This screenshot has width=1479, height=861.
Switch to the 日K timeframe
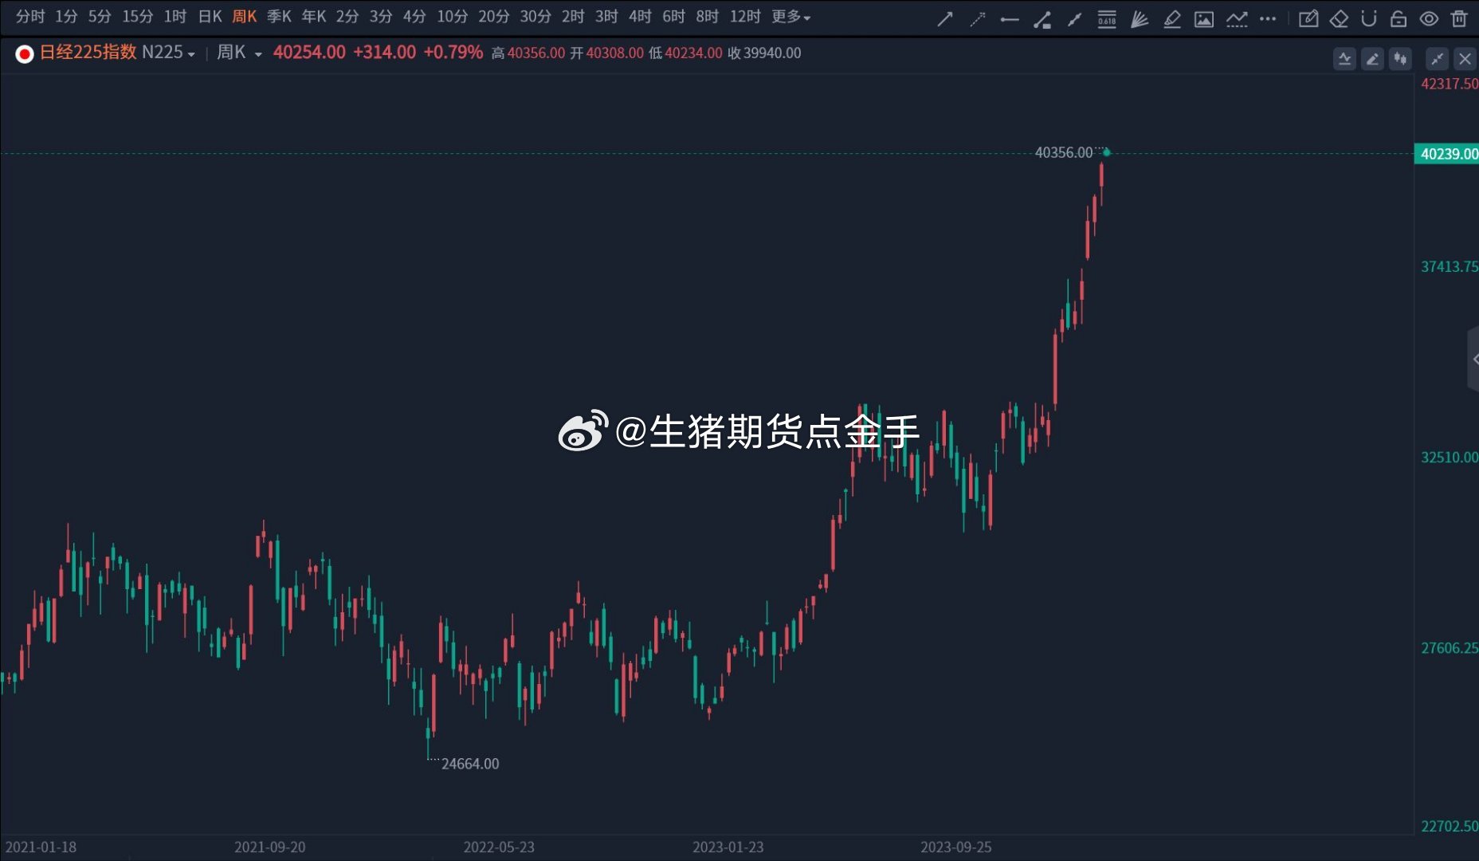coord(210,17)
